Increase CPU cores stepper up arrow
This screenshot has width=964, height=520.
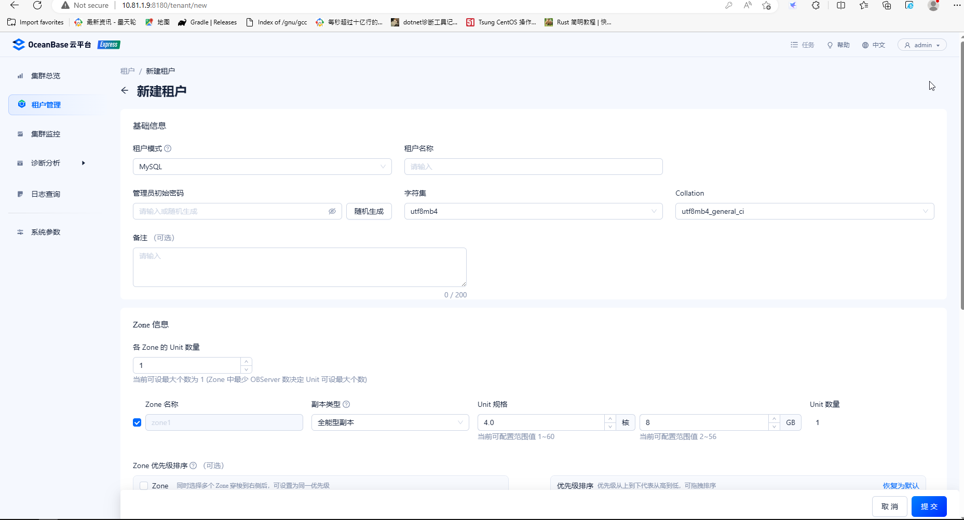(x=610, y=418)
